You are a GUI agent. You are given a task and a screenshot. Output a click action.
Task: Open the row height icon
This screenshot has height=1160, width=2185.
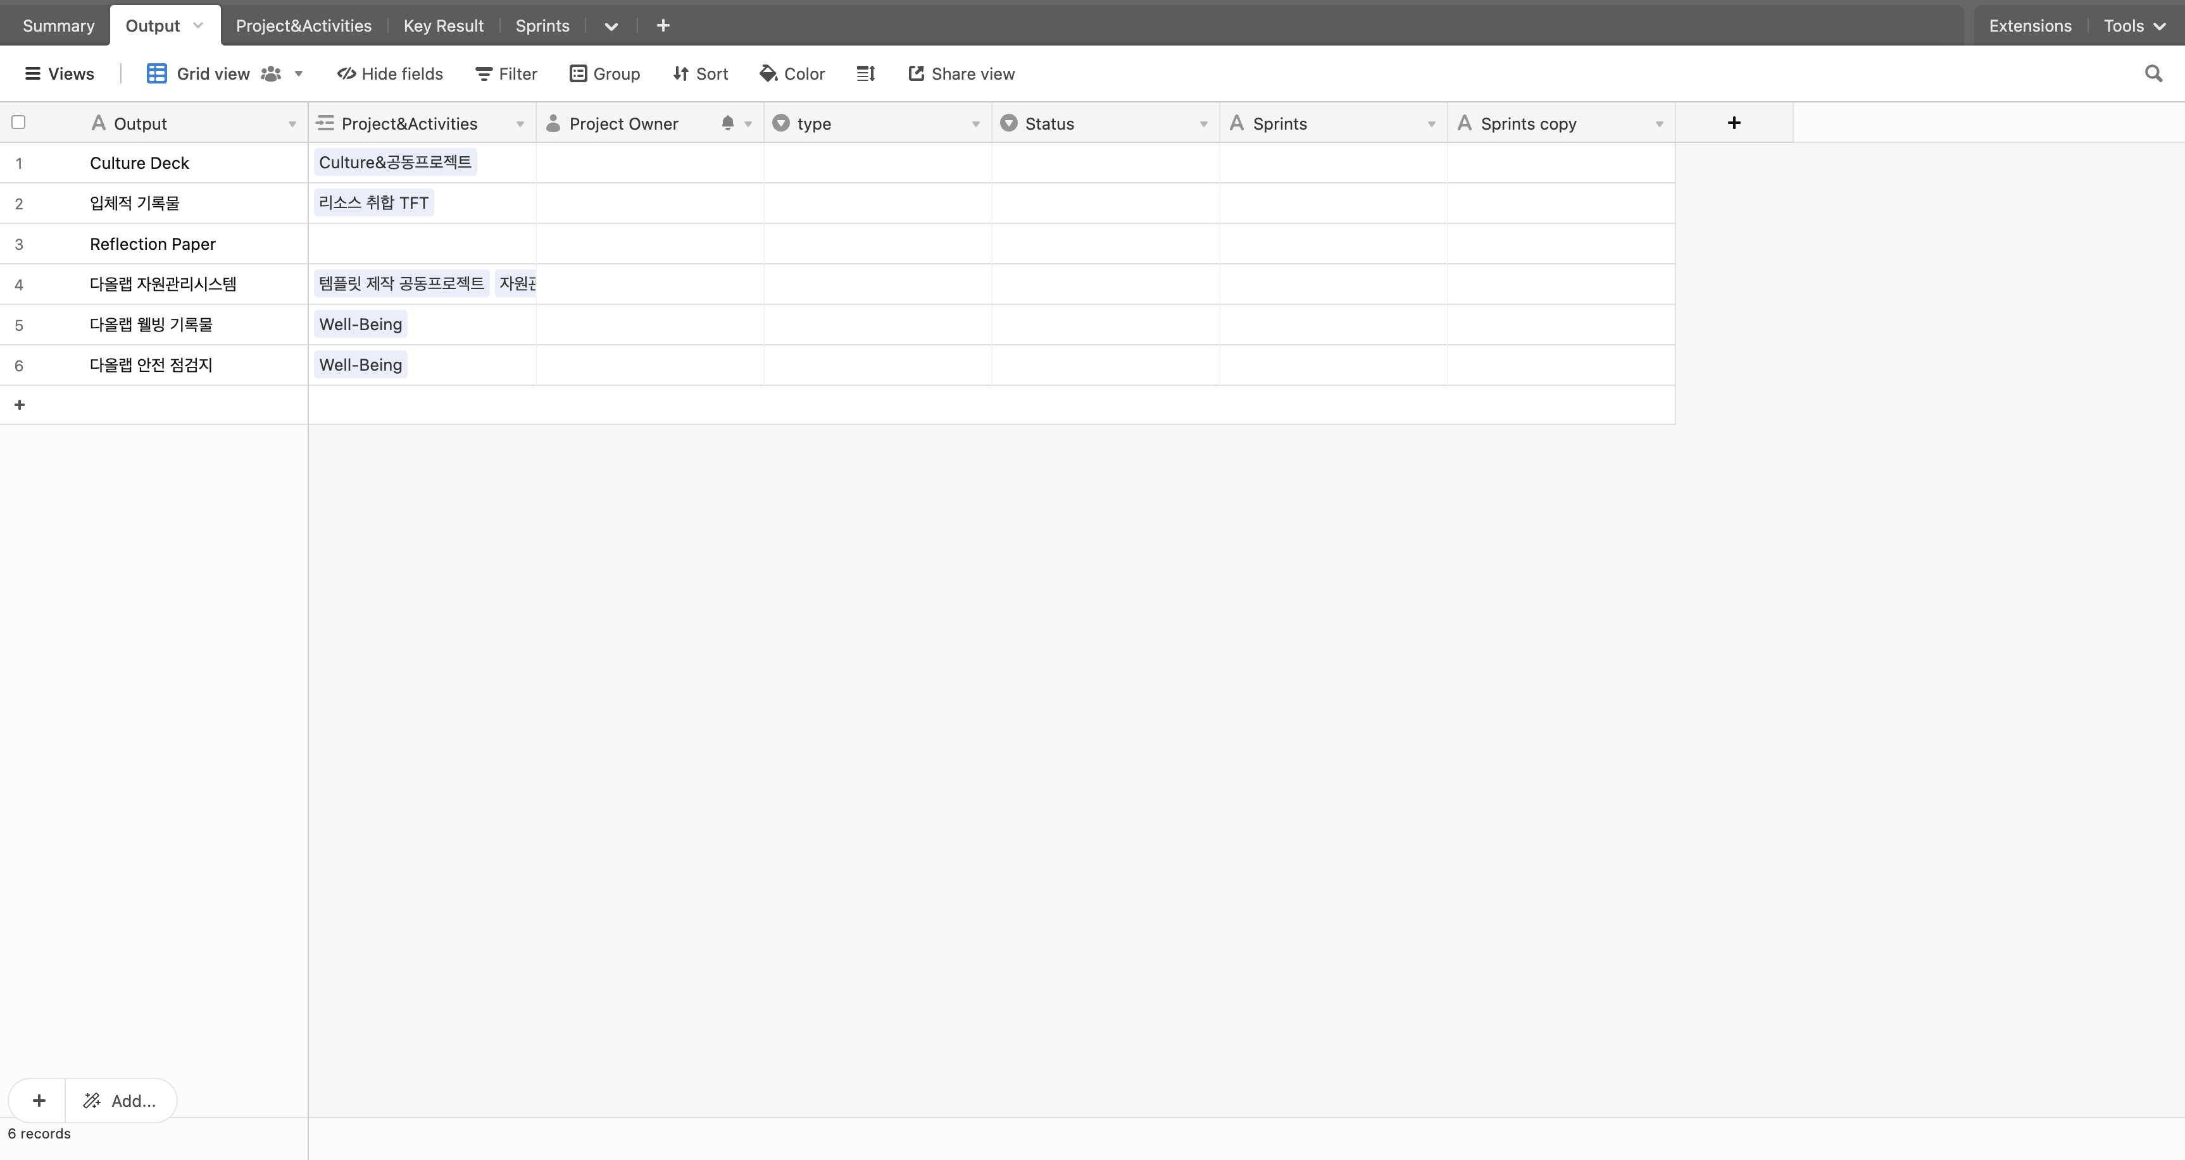(x=865, y=74)
